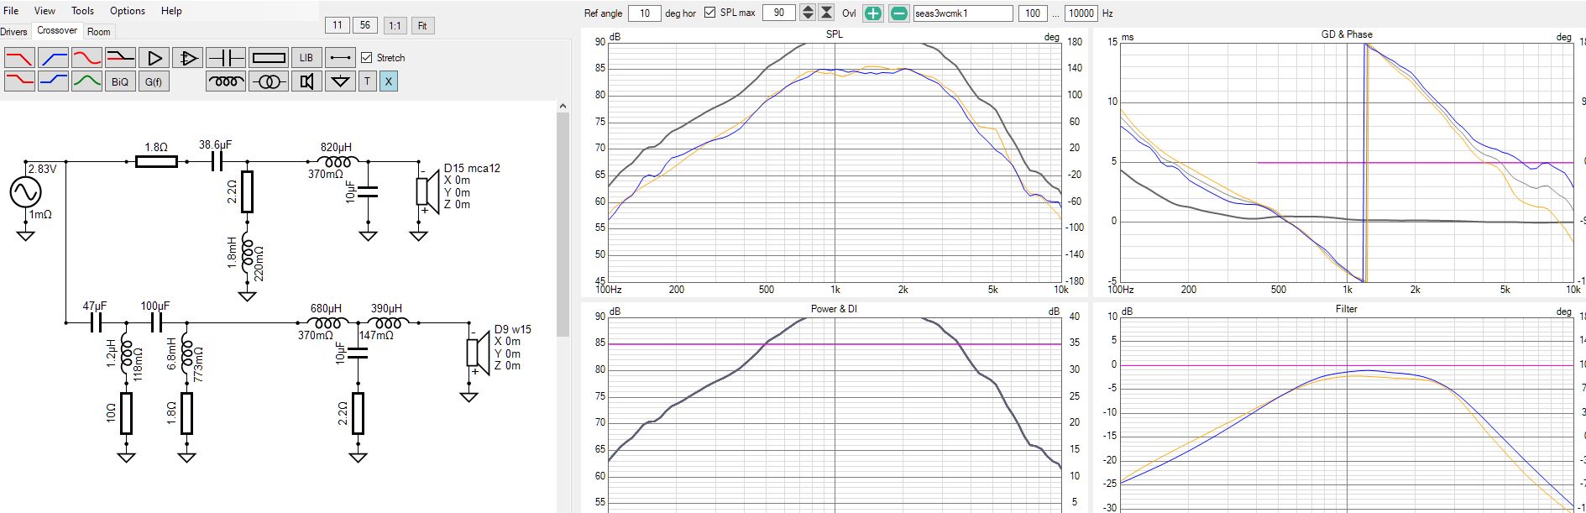Screen dimensions: 1586x513
Task: Select the 820µH inductor
Action: [x=337, y=160]
